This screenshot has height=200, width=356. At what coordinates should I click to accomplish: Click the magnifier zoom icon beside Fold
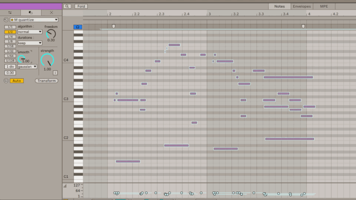(67, 6)
